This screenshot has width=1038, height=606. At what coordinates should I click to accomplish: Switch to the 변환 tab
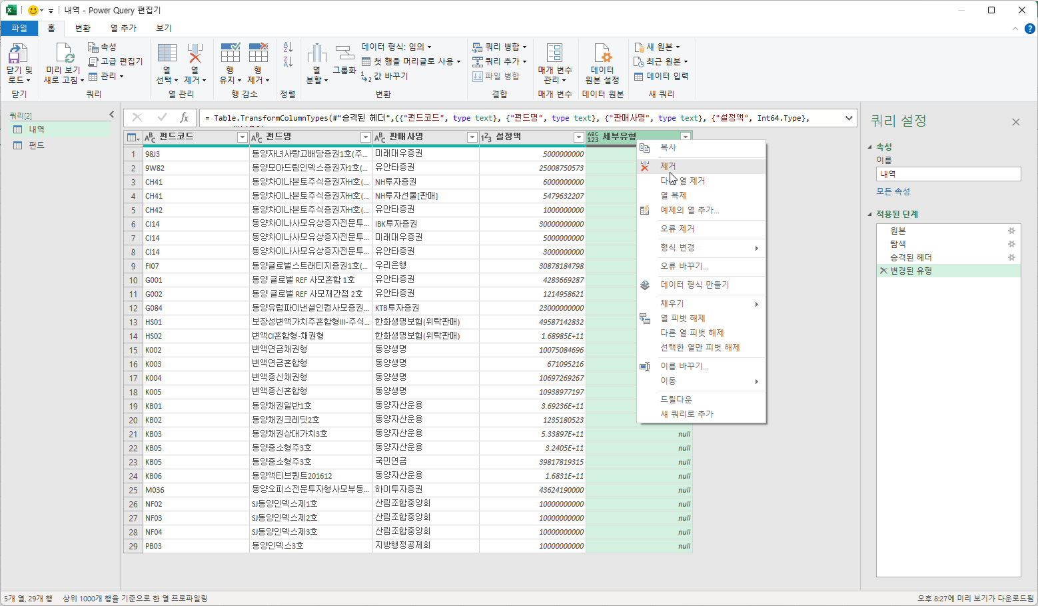click(x=83, y=28)
